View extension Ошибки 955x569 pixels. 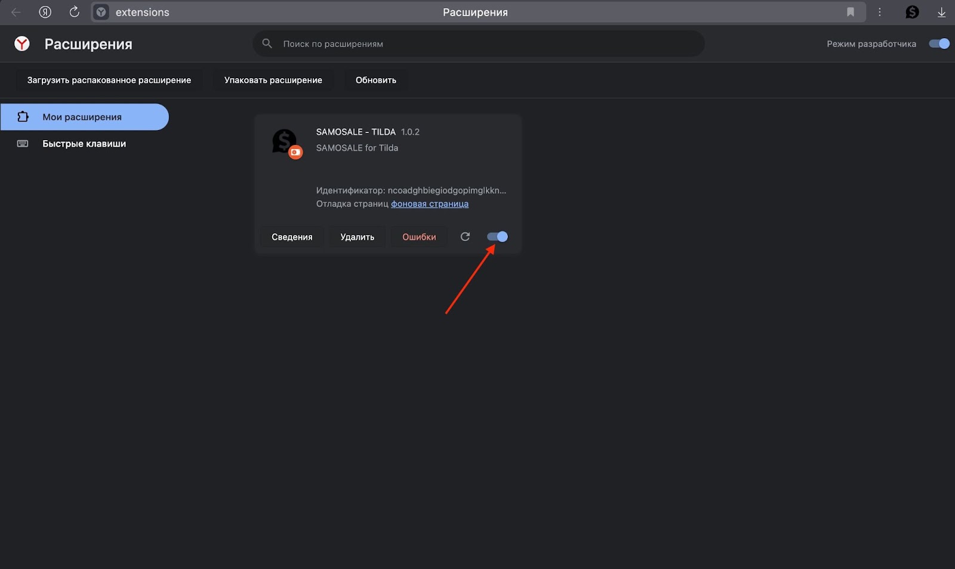click(419, 237)
